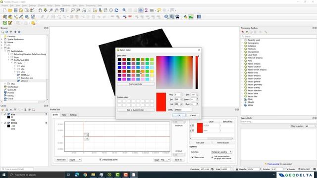Click Cancel in Select Color dialog
The width and height of the screenshot is (317, 178).
pos(193,115)
